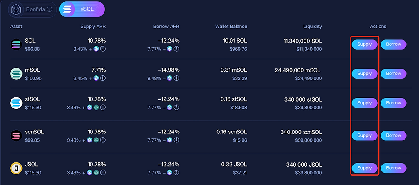419x185 pixels.
Task: Click the info icon in SOL Supply APR
Action: (103, 49)
